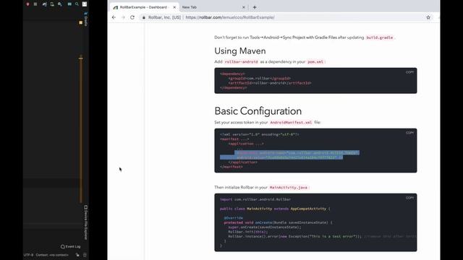Viewport: 463px width, 260px height.
Task: Click the 'Set your access token in your' text
Action: (x=241, y=122)
